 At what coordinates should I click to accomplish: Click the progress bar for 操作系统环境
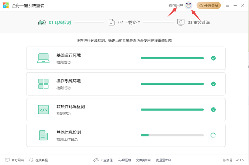pos(172,84)
